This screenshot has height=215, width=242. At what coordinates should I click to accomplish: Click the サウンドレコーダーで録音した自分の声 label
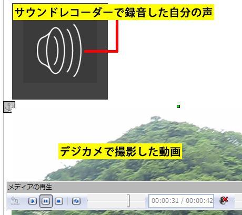(114, 12)
